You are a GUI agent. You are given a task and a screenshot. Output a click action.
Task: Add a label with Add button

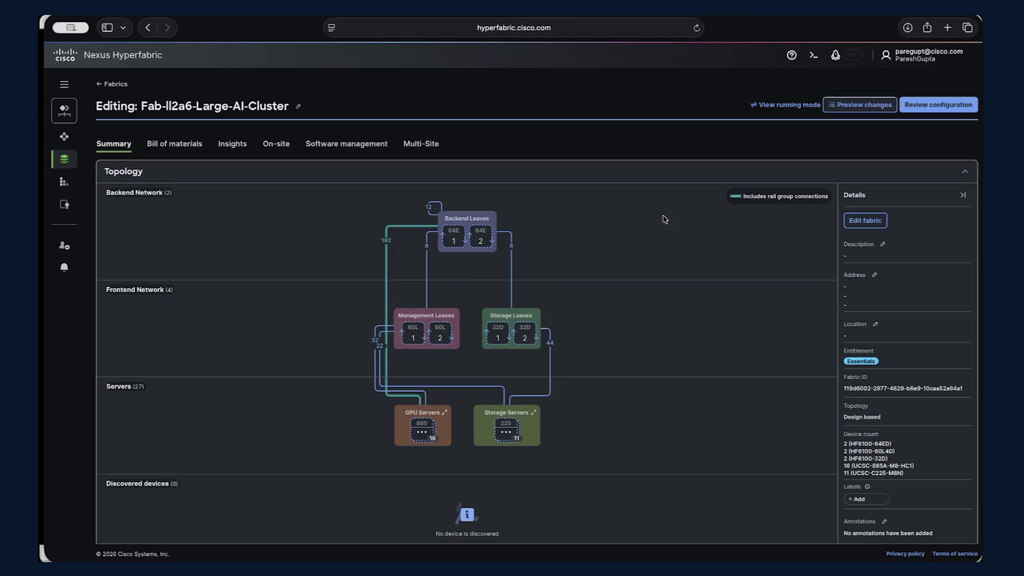click(866, 499)
